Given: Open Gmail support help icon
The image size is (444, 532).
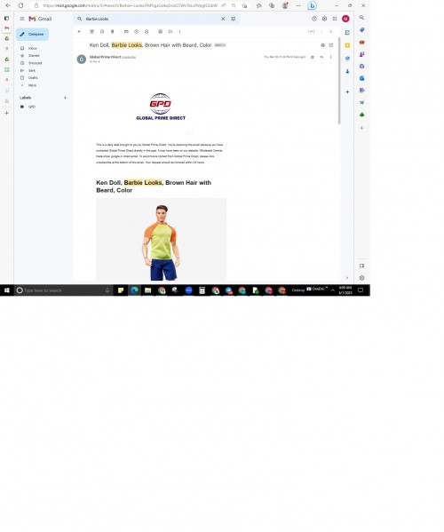Looking at the screenshot, I should (x=314, y=19).
